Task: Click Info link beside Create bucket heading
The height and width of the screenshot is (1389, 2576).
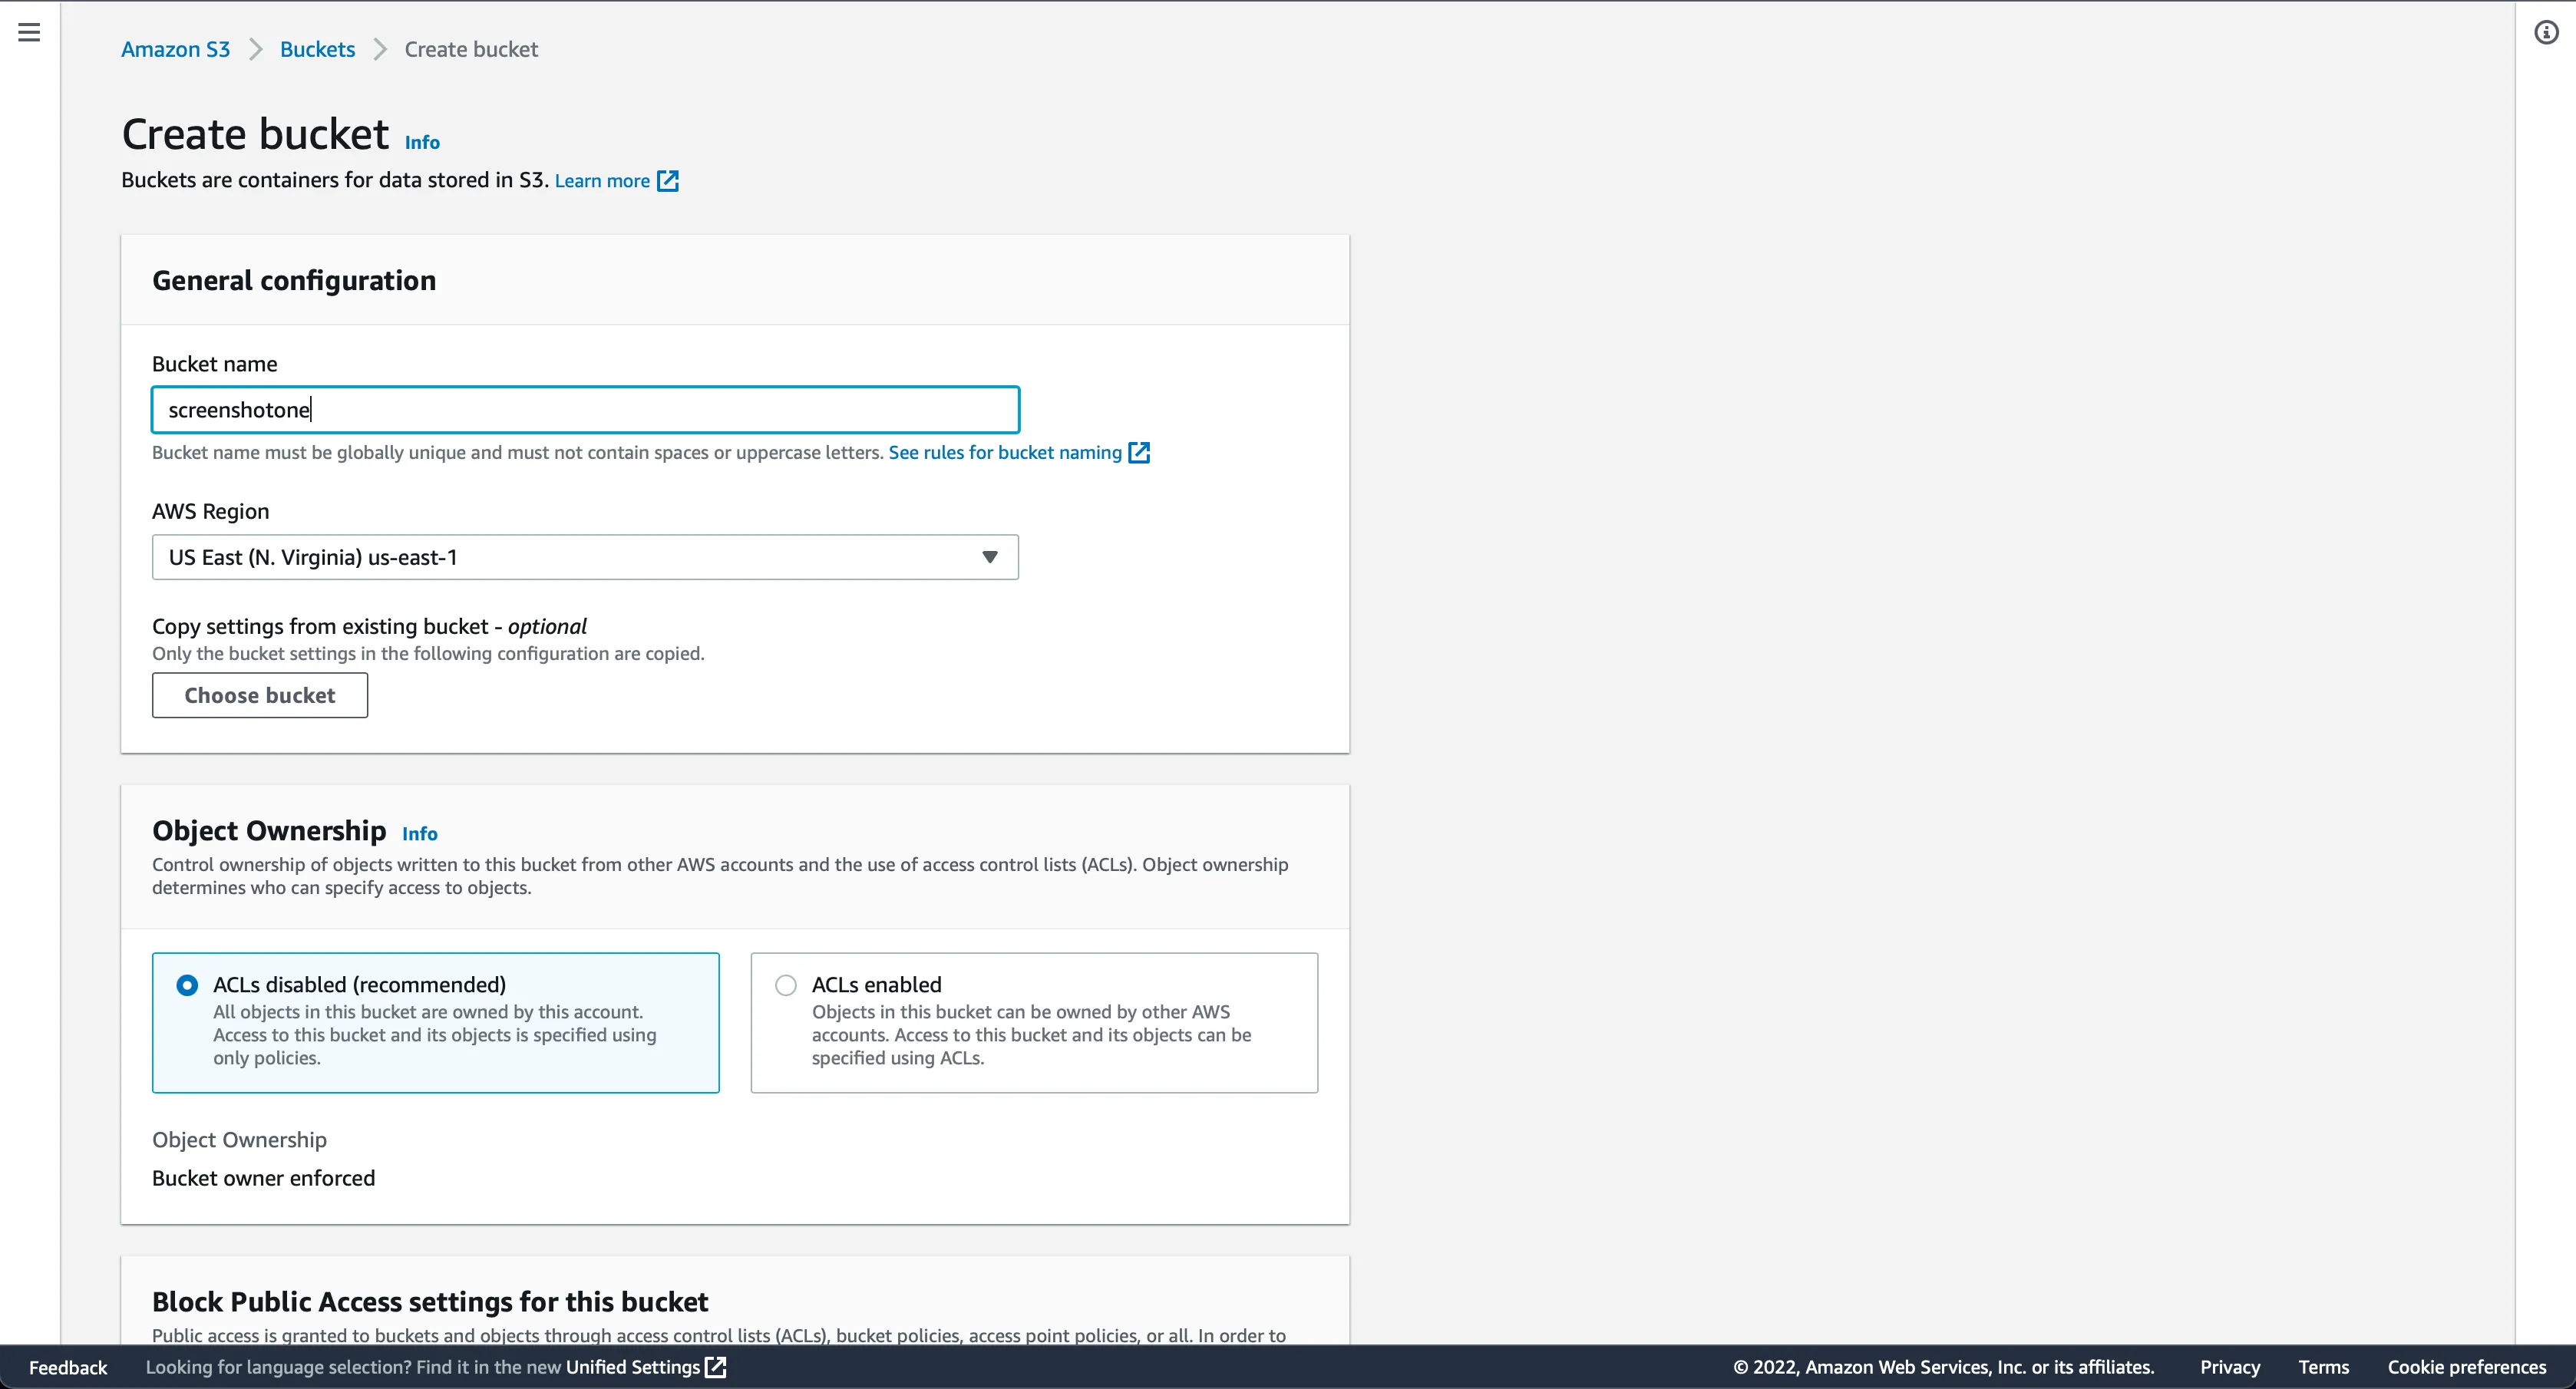Action: click(422, 143)
